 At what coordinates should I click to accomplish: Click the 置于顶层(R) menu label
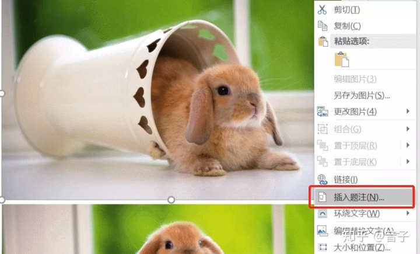[355, 145]
